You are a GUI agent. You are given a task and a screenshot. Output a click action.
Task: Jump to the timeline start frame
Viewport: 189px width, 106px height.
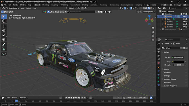point(66,98)
